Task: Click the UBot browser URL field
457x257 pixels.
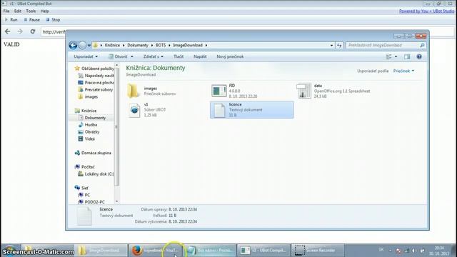Action: (53, 31)
